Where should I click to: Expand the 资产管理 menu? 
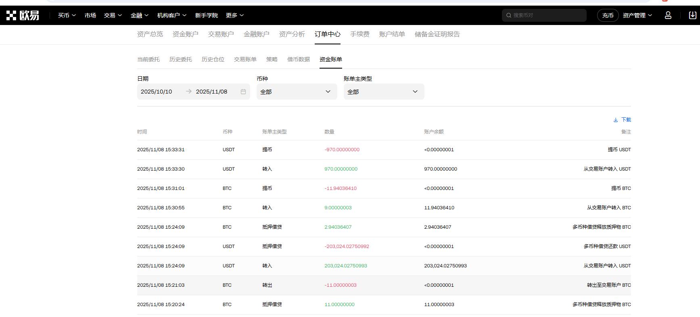[637, 15]
